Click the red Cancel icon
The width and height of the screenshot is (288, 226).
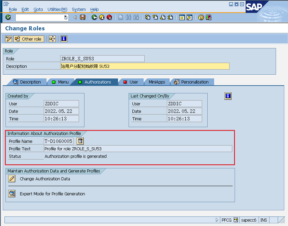pos(109,17)
